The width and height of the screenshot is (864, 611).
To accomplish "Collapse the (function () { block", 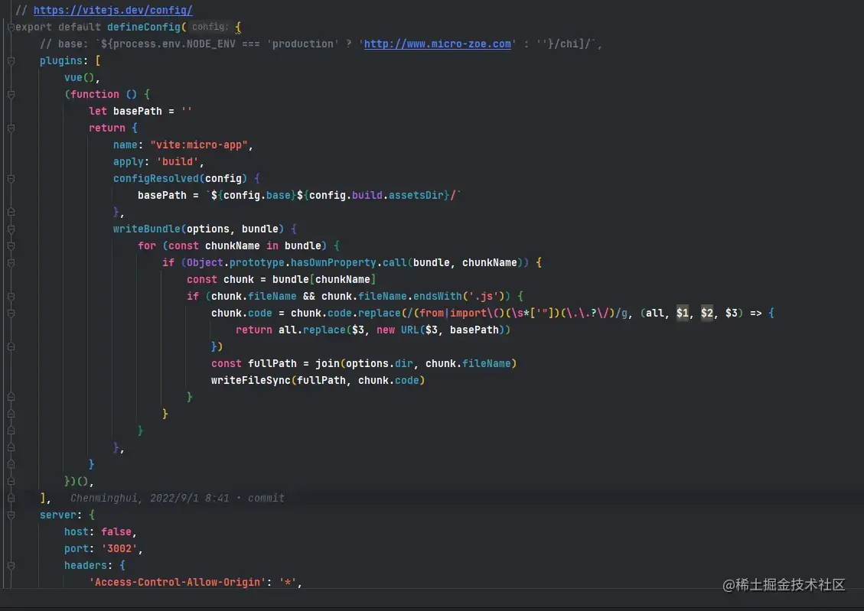I will pos(11,95).
